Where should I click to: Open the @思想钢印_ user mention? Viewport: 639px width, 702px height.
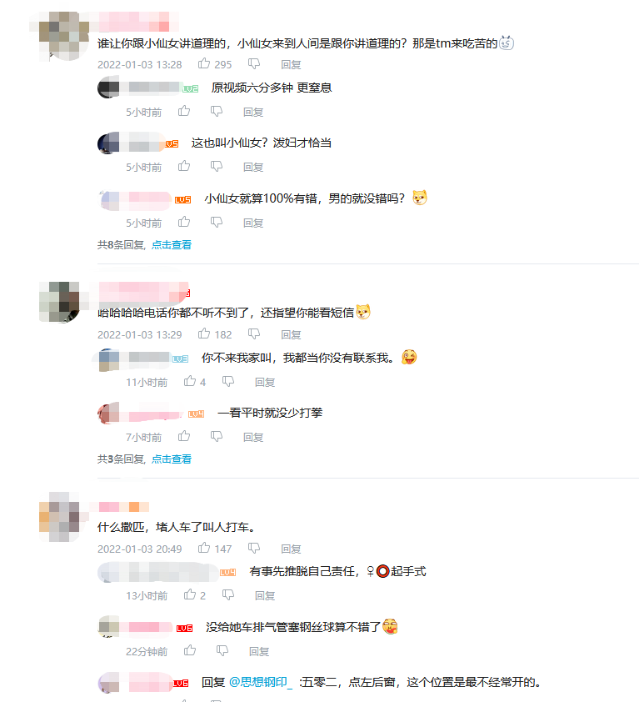(261, 682)
